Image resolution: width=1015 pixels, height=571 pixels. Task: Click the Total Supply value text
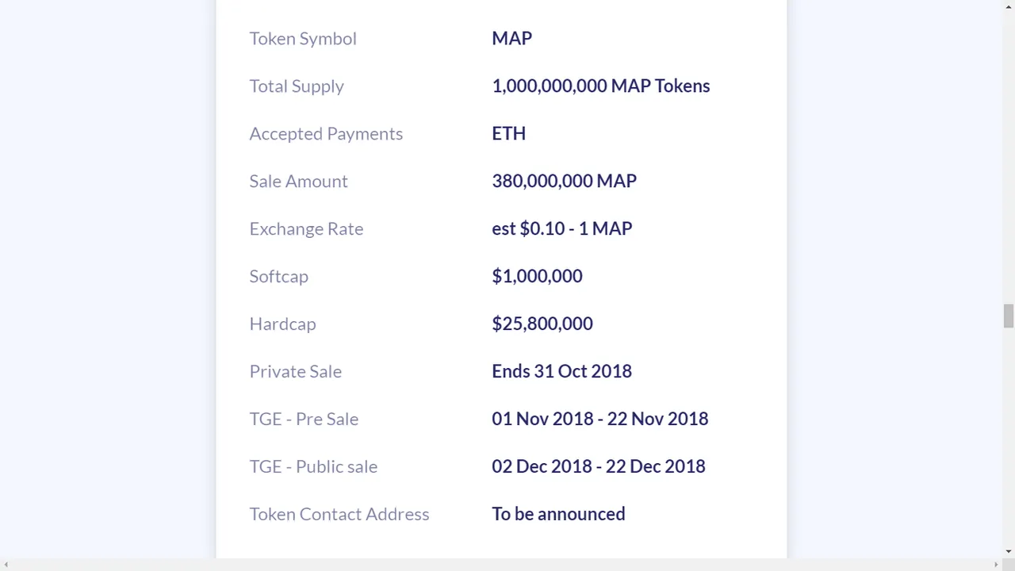coord(600,86)
